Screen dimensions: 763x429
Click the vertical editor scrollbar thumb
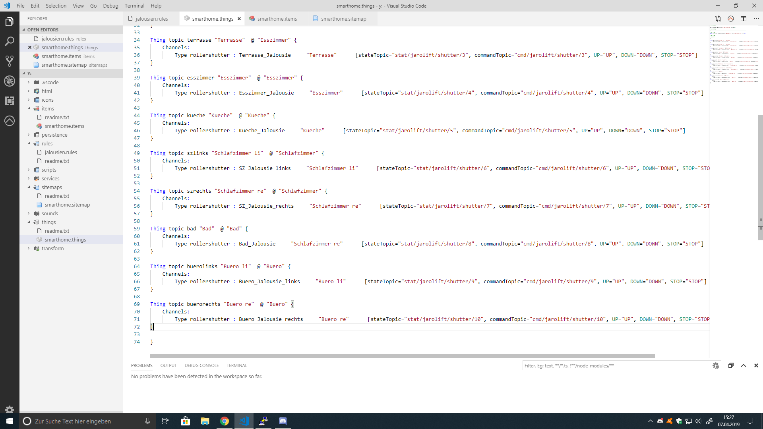pyautogui.click(x=760, y=177)
